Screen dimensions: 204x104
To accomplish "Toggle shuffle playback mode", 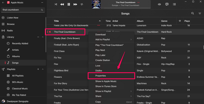I will 56,4.
